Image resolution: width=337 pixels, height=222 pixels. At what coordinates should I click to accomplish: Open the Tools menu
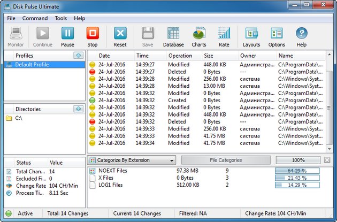click(61, 18)
